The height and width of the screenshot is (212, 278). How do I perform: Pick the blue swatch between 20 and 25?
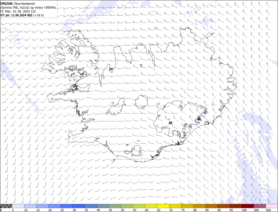coord(54,206)
